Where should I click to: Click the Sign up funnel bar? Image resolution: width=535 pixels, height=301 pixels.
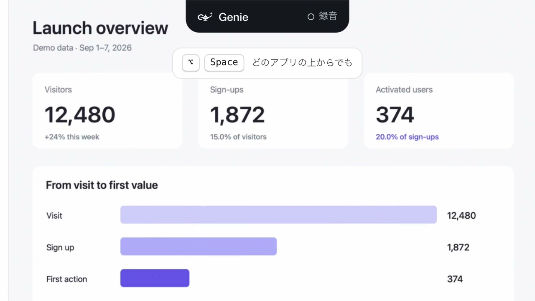199,246
